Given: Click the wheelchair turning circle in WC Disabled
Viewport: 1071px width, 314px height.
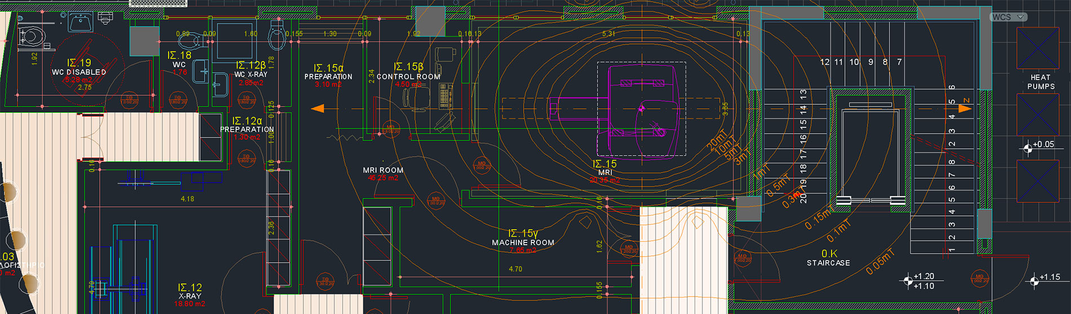Looking at the screenshot, I should tap(86, 70).
